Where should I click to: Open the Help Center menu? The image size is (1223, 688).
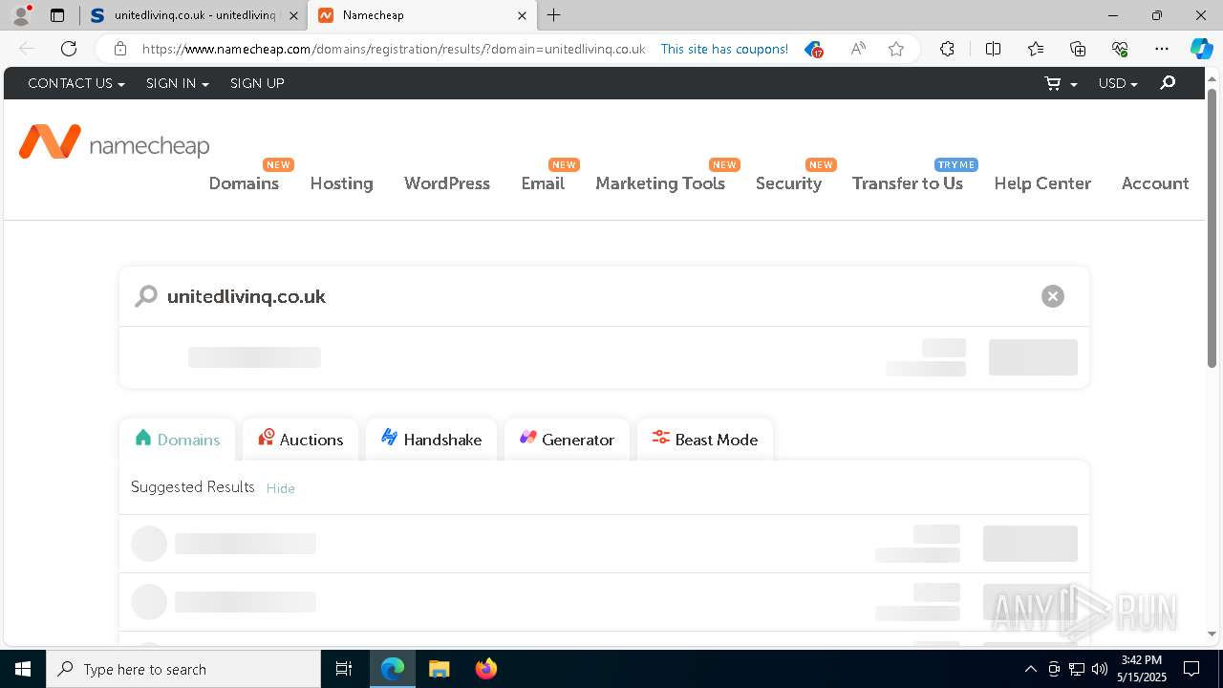tap(1042, 183)
